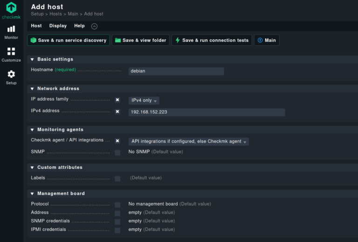This screenshot has width=358, height=242.
Task: Click the collapse arrow icon beside Help
Action: [94, 26]
